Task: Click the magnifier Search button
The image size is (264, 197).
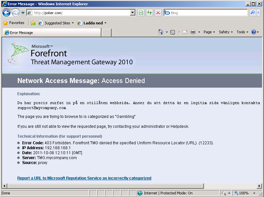Action: 252,13
